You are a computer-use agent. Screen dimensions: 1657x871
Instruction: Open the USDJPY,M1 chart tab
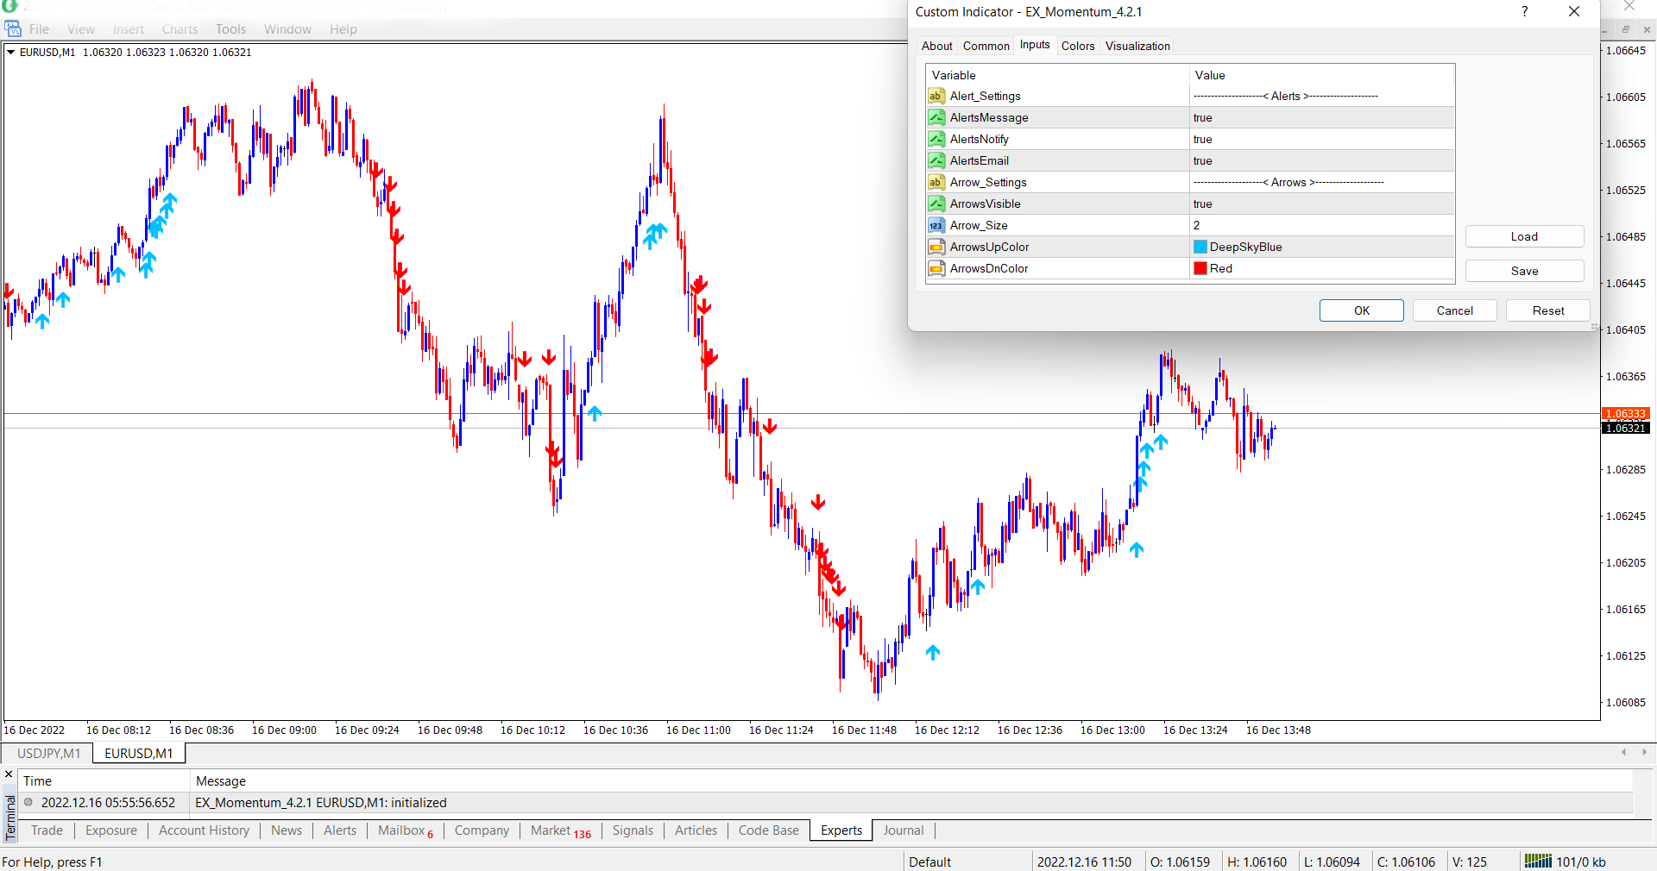click(48, 753)
